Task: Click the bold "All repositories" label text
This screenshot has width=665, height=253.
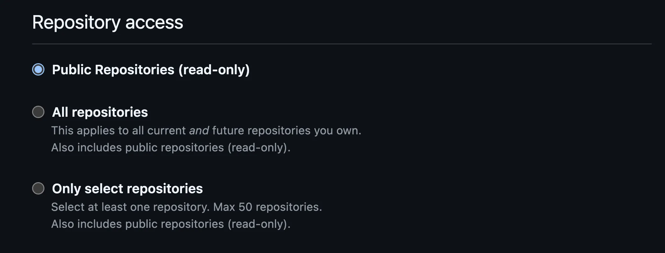Action: tap(100, 112)
